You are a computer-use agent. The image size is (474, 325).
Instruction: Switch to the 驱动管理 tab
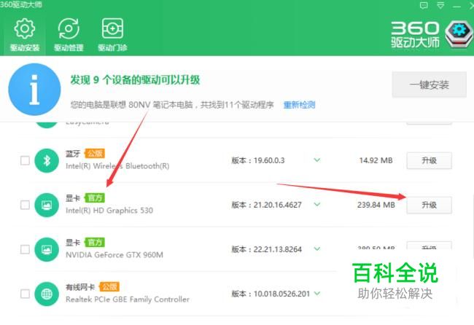pyautogui.click(x=69, y=35)
